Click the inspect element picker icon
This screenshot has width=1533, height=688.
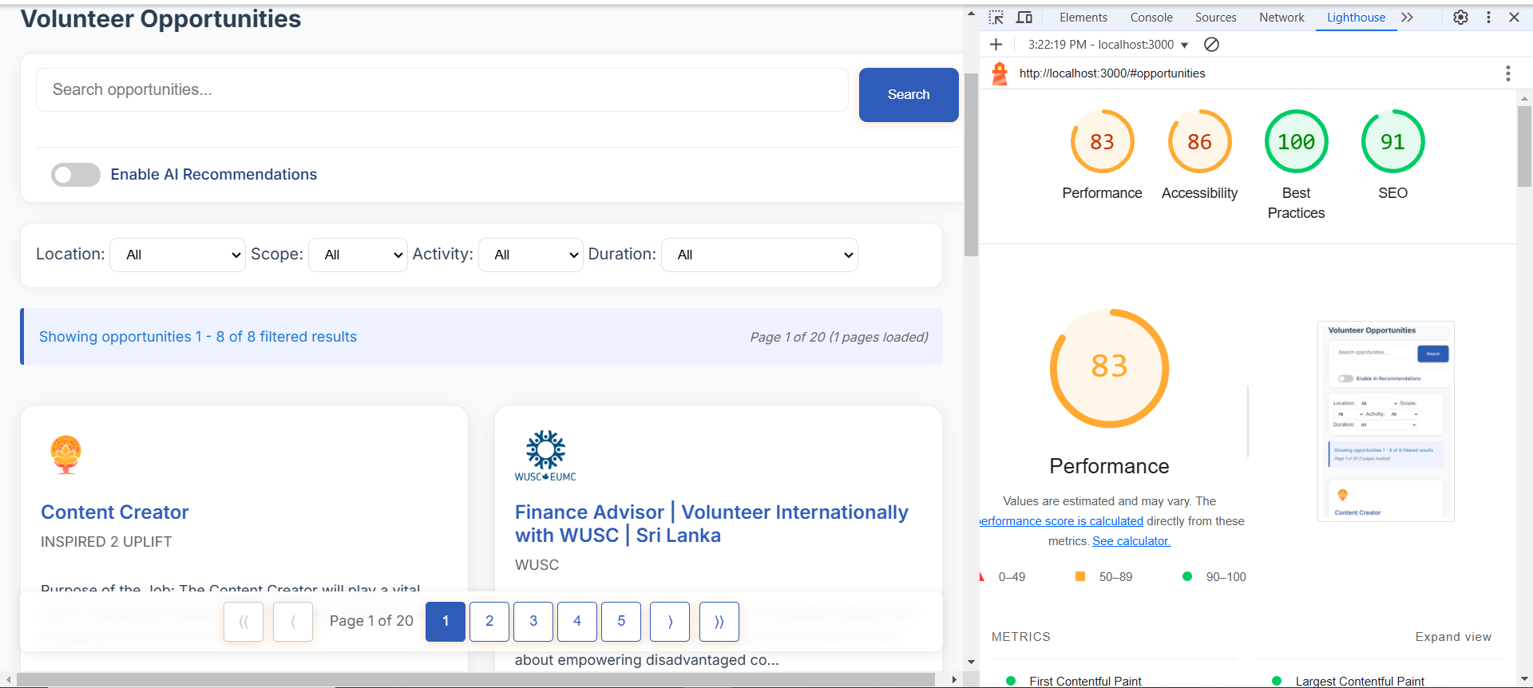click(x=996, y=18)
